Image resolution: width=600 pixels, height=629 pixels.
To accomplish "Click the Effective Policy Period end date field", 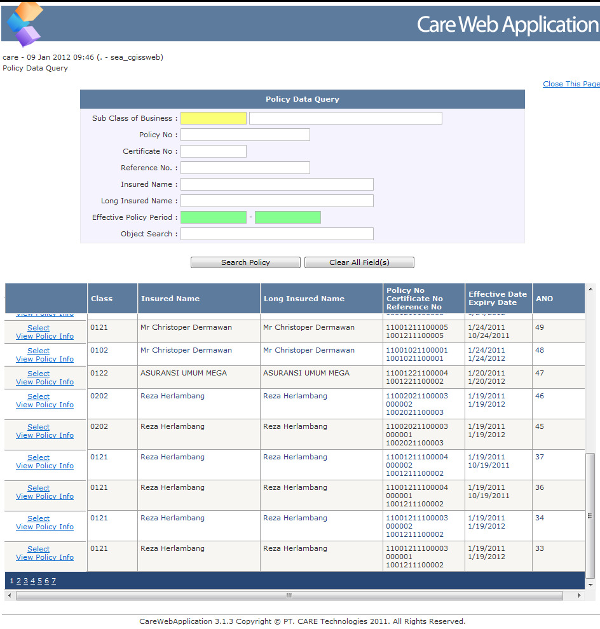I will click(287, 217).
